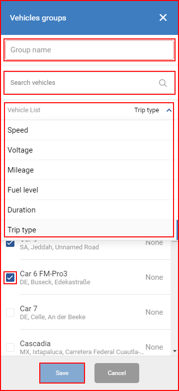Click the scrollbar down arrow
This screenshot has width=179, height=391.
click(x=175, y=351)
